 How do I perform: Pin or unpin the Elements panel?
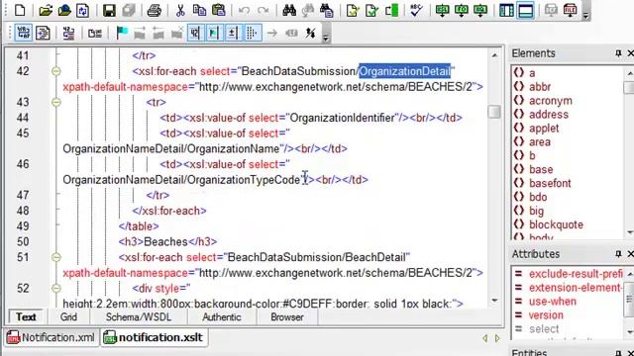point(618,53)
